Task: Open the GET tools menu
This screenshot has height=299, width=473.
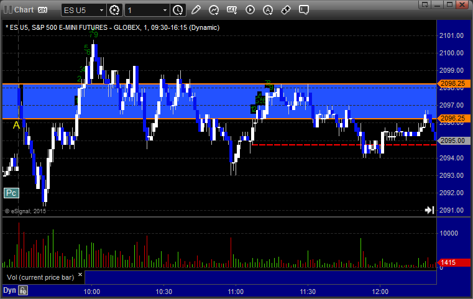Action: coord(232,10)
